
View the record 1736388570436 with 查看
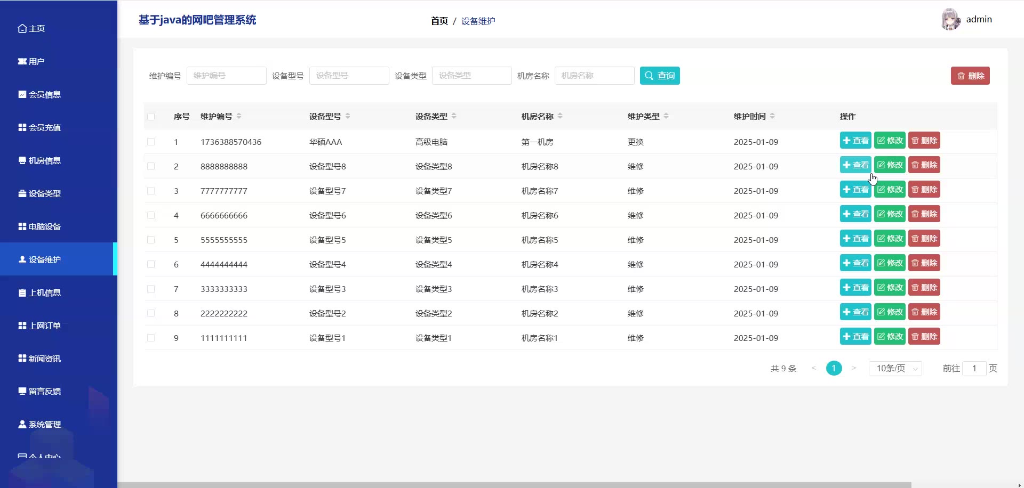click(x=855, y=141)
